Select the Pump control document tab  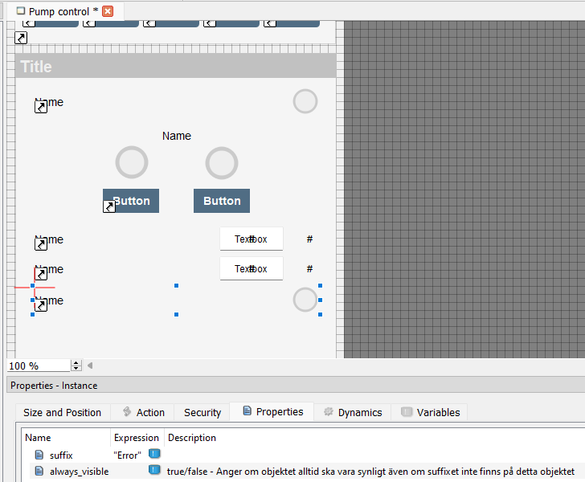click(58, 11)
